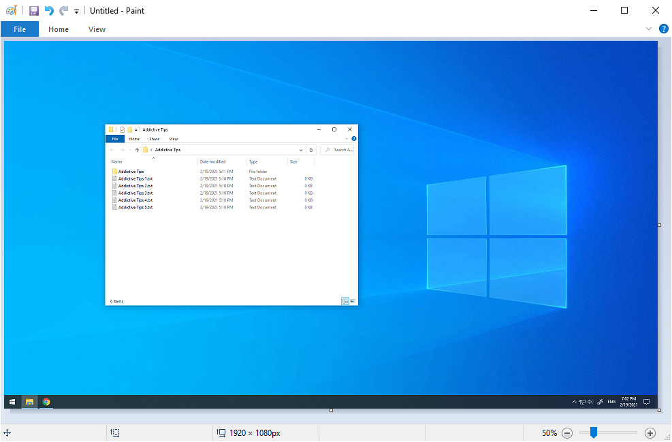Click the large icons view icon in pictured Explorer
This screenshot has width=672, height=442.
point(352,302)
